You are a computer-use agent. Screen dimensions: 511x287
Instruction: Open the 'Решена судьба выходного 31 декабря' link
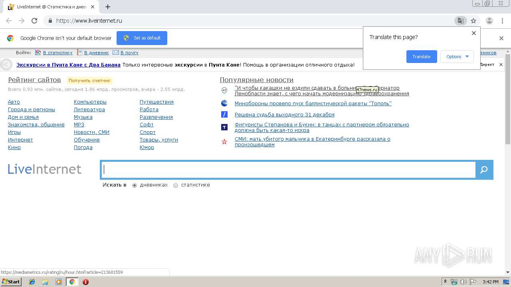coord(285,115)
